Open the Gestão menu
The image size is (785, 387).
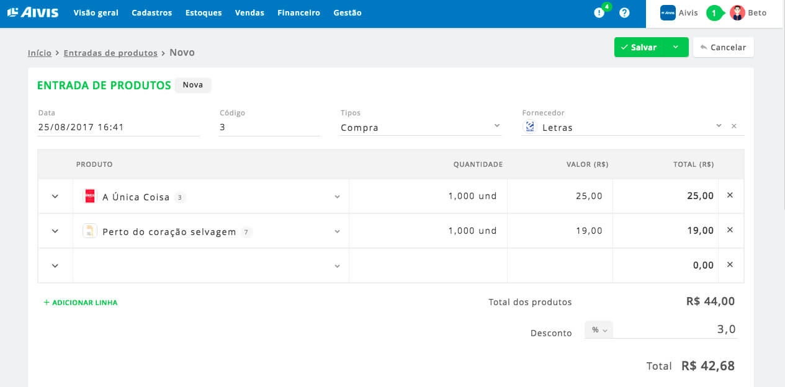(x=348, y=12)
